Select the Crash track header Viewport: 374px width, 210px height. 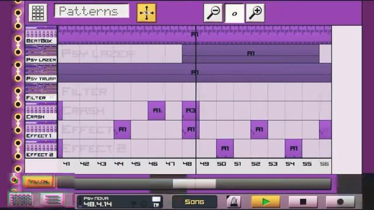(x=41, y=111)
